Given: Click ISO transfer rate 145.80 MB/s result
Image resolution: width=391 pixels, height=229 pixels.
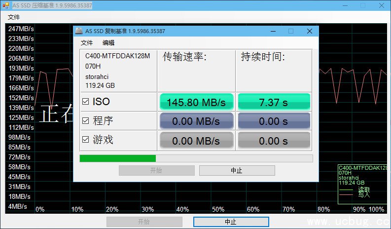Looking at the screenshot, I should (x=197, y=102).
